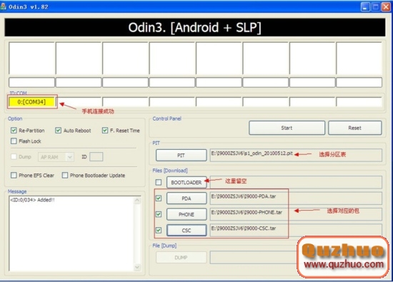
Task: Click the PDA file path field
Action: [296, 198]
